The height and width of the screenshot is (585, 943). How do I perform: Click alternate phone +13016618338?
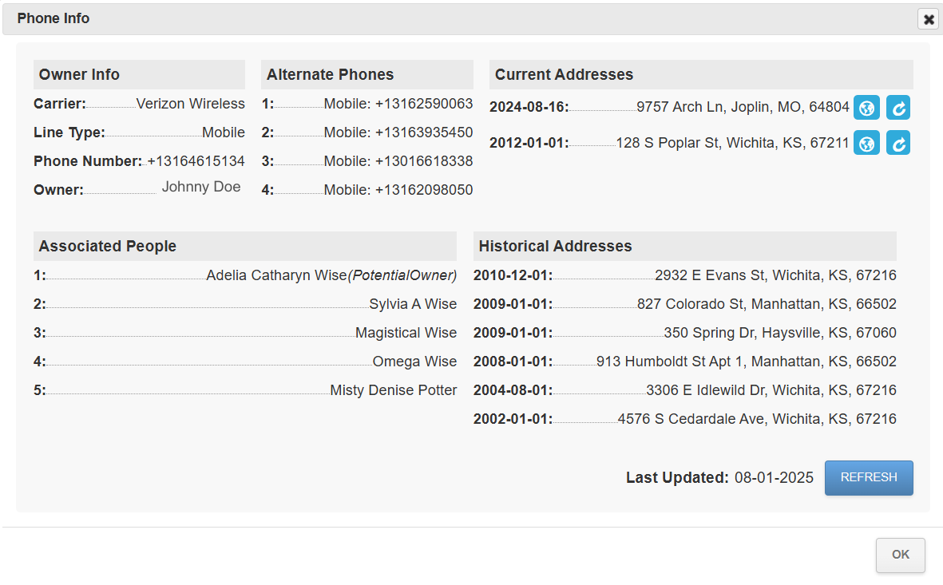pos(423,161)
